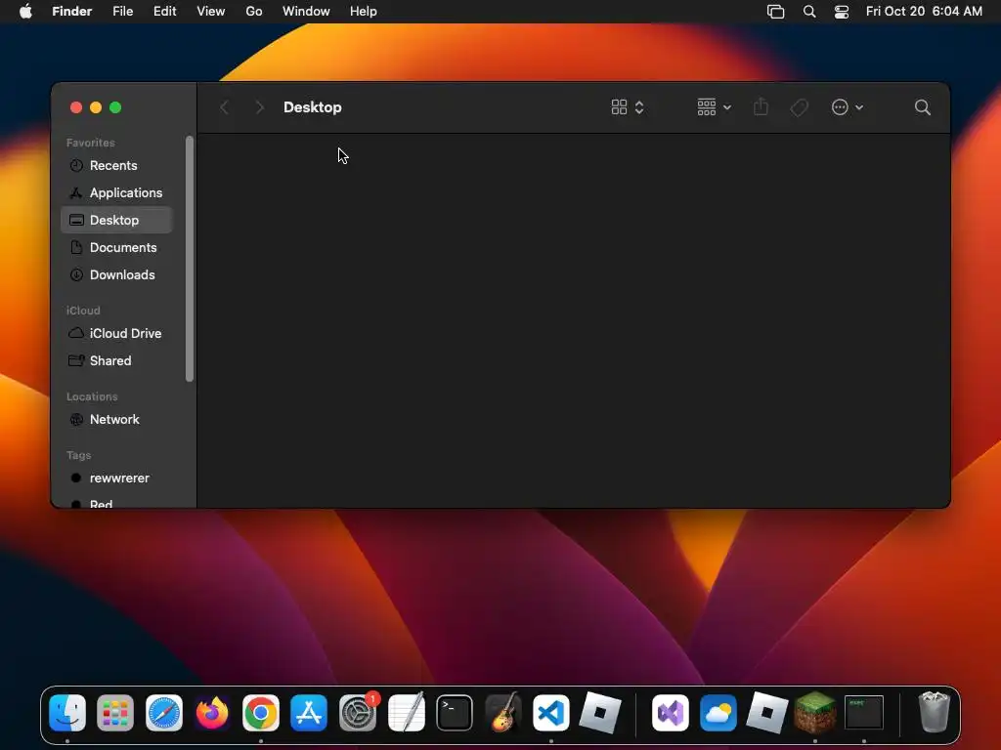Screen dimensions: 1001x750
Task: Open Documents in the Finder sidebar
Action: [x=116, y=247]
